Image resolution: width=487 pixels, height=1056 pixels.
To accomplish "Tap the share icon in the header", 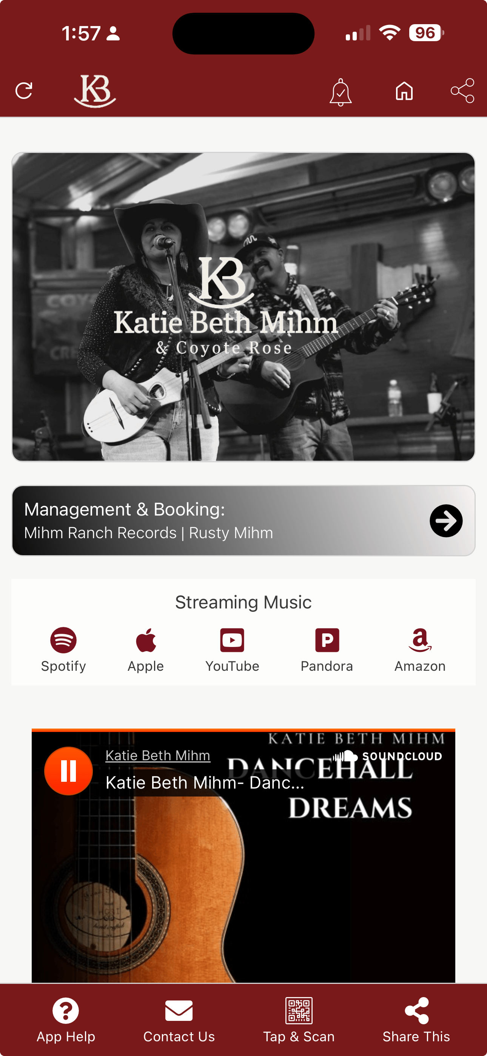I will tap(462, 91).
